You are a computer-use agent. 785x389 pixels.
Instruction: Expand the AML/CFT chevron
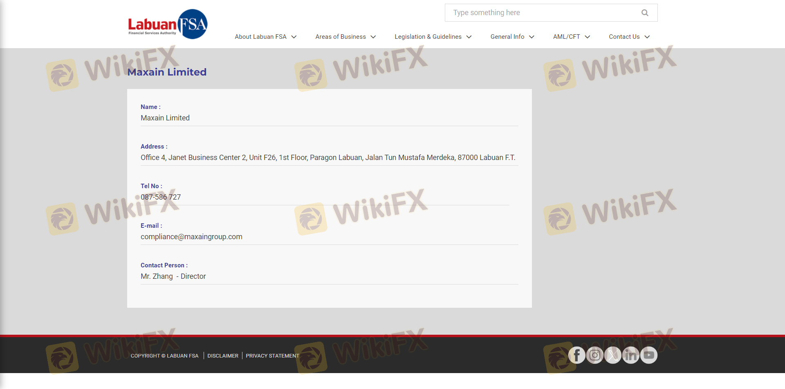(x=588, y=37)
